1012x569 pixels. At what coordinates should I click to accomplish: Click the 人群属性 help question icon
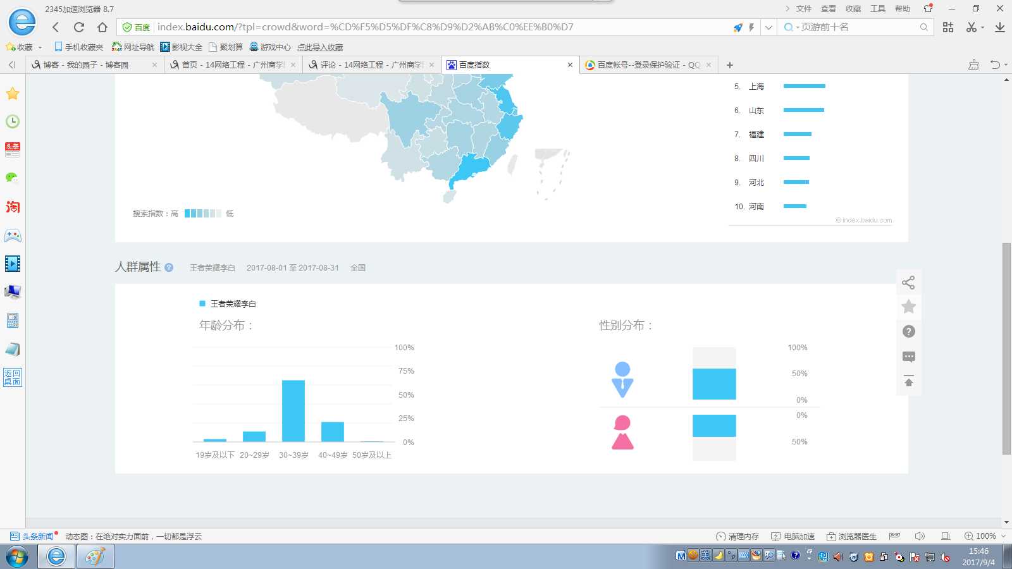click(169, 267)
